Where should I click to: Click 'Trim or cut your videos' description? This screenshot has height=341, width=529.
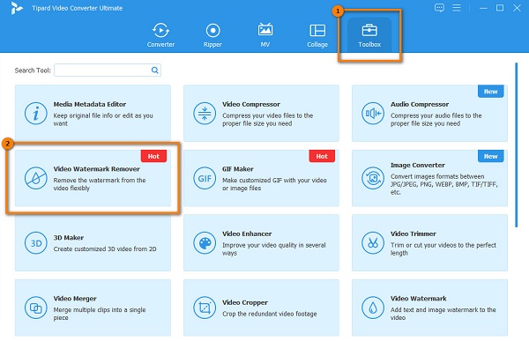tap(443, 248)
